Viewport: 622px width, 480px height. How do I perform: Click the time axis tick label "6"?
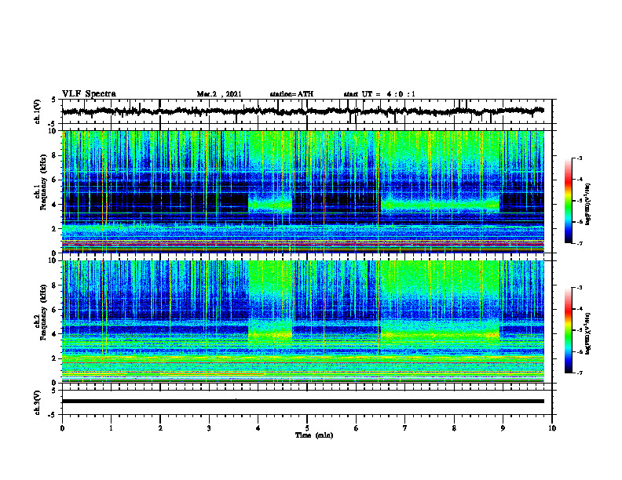pyautogui.click(x=356, y=428)
